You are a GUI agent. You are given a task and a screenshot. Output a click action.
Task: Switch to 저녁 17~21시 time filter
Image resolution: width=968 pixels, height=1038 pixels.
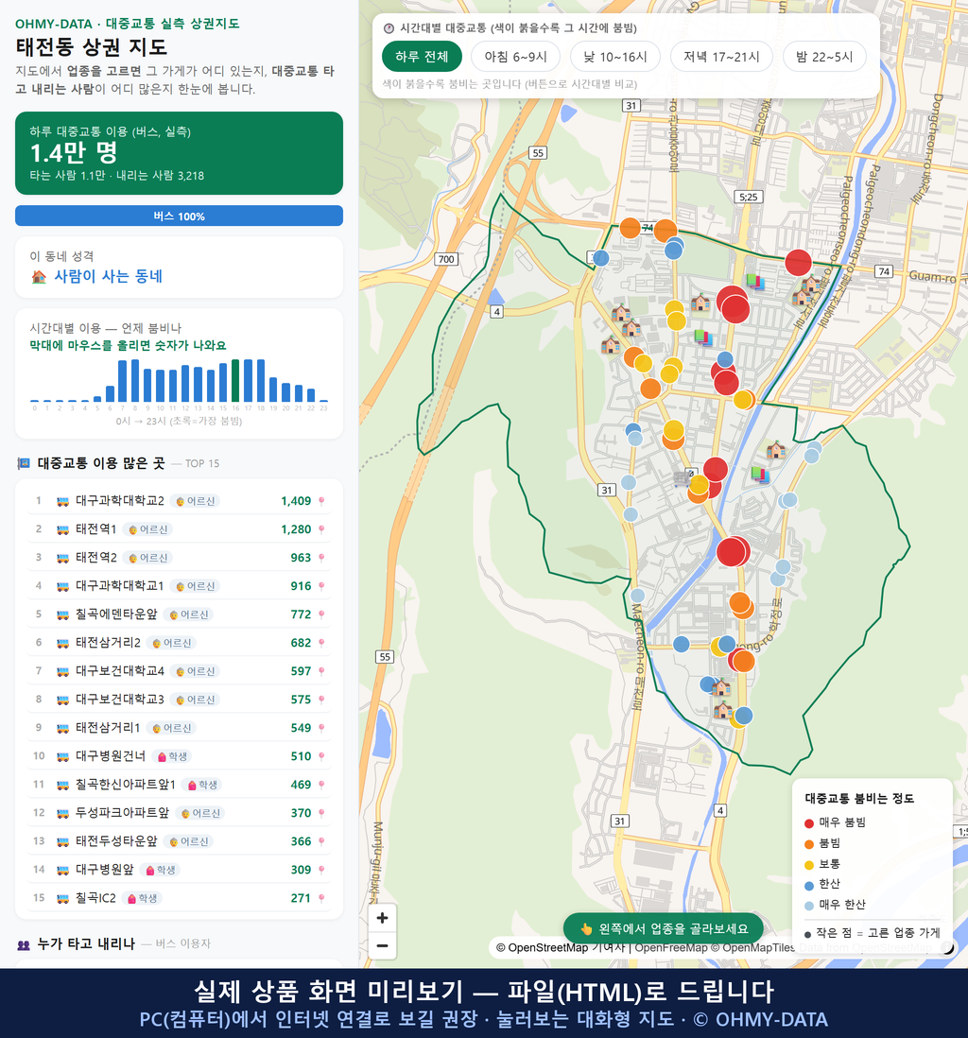721,57
